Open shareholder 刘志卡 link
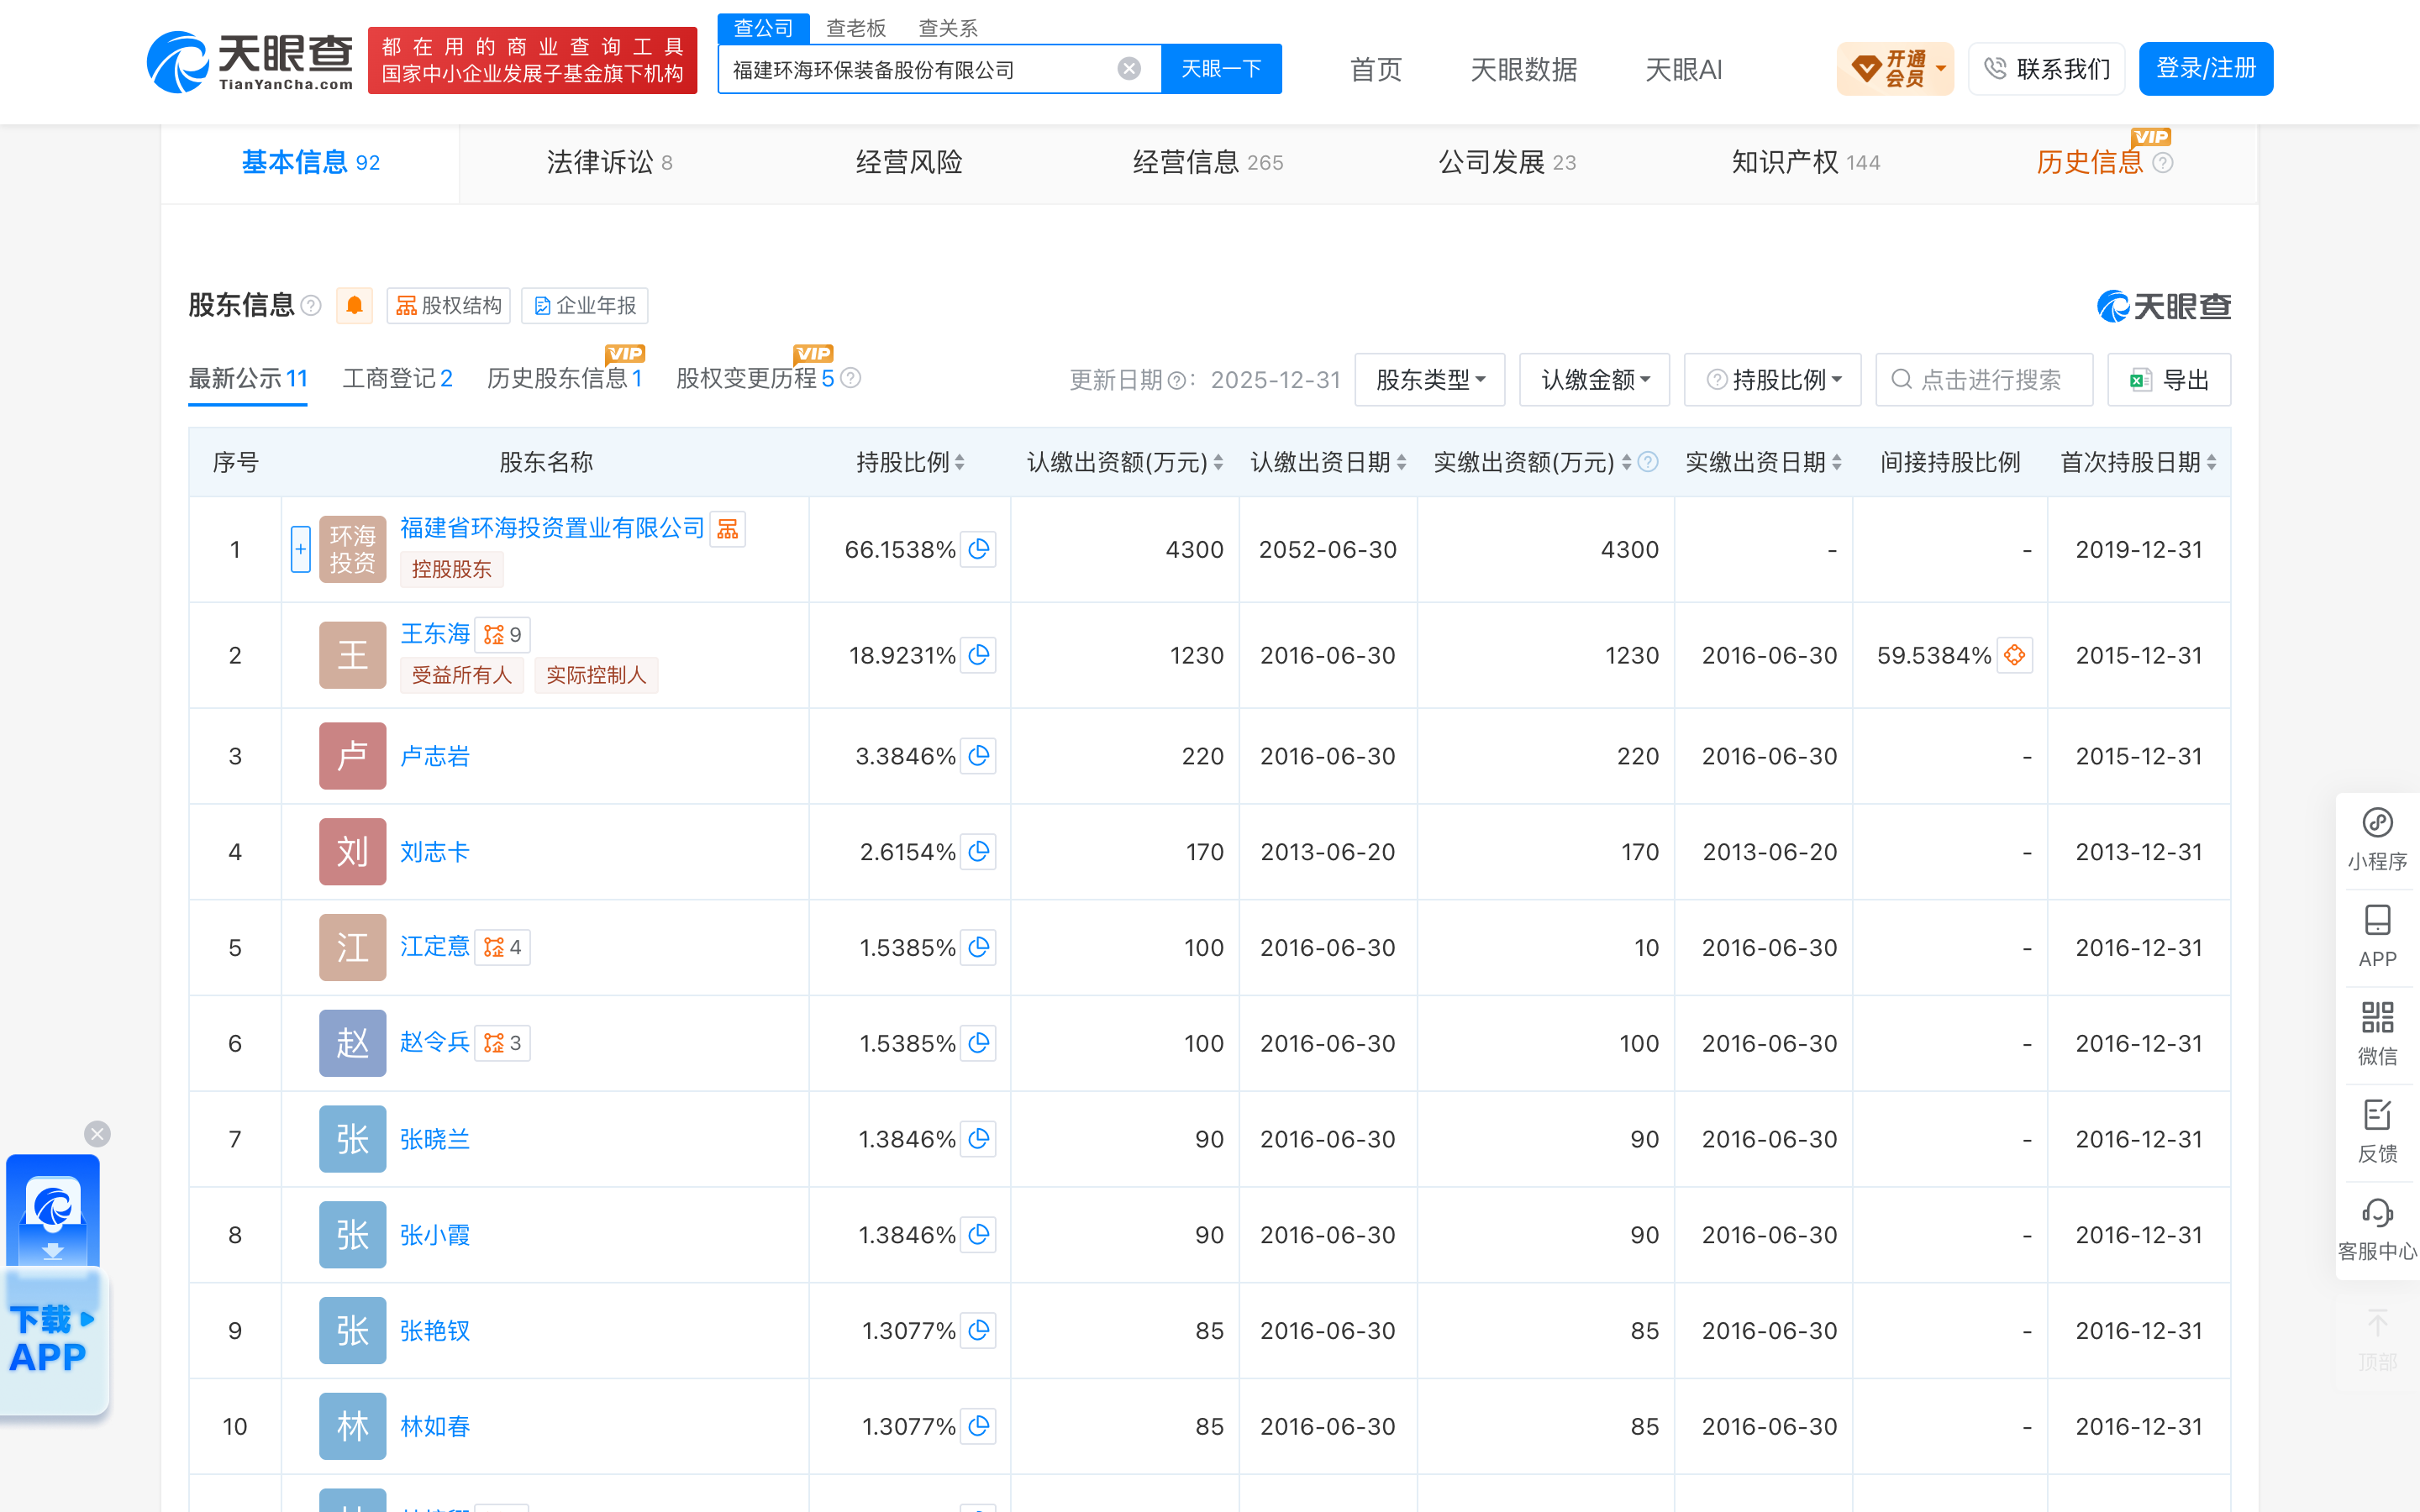Screen dimensions: 2420x1512 pos(435,852)
